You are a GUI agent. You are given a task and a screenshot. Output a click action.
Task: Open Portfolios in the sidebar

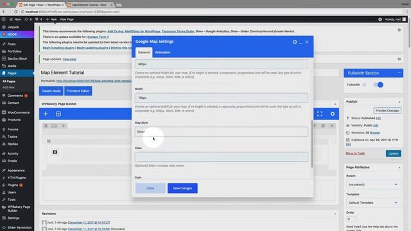[14, 51]
